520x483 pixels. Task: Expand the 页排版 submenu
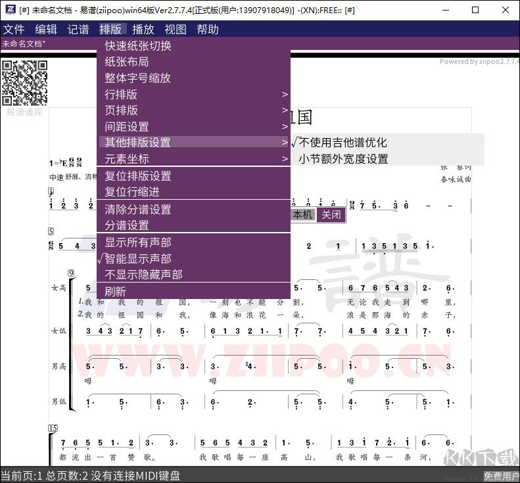[194, 110]
